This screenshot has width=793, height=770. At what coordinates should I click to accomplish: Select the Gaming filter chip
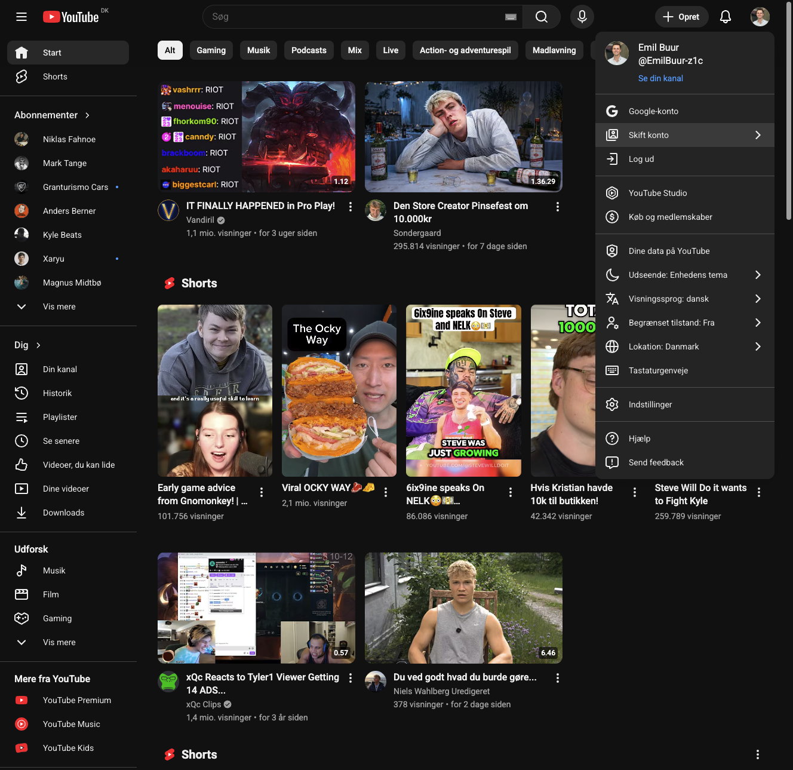pos(211,50)
